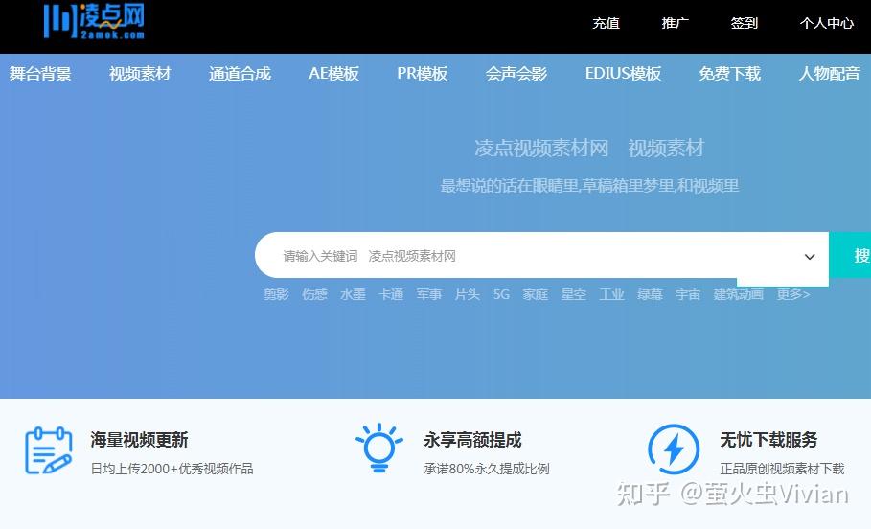This screenshot has height=529, width=871.
Task: Select hot keyword 伤感
Action: click(x=314, y=294)
